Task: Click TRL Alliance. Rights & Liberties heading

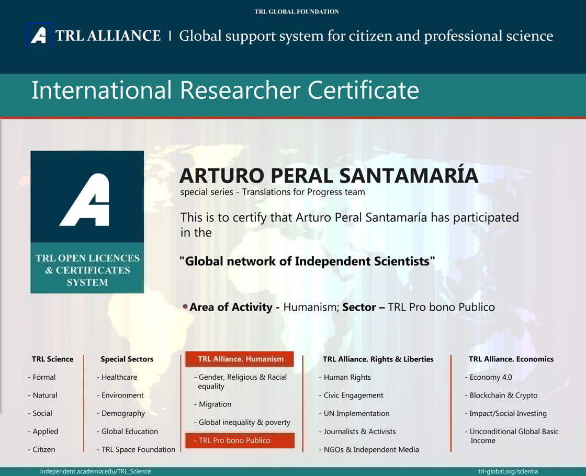Action: point(378,359)
